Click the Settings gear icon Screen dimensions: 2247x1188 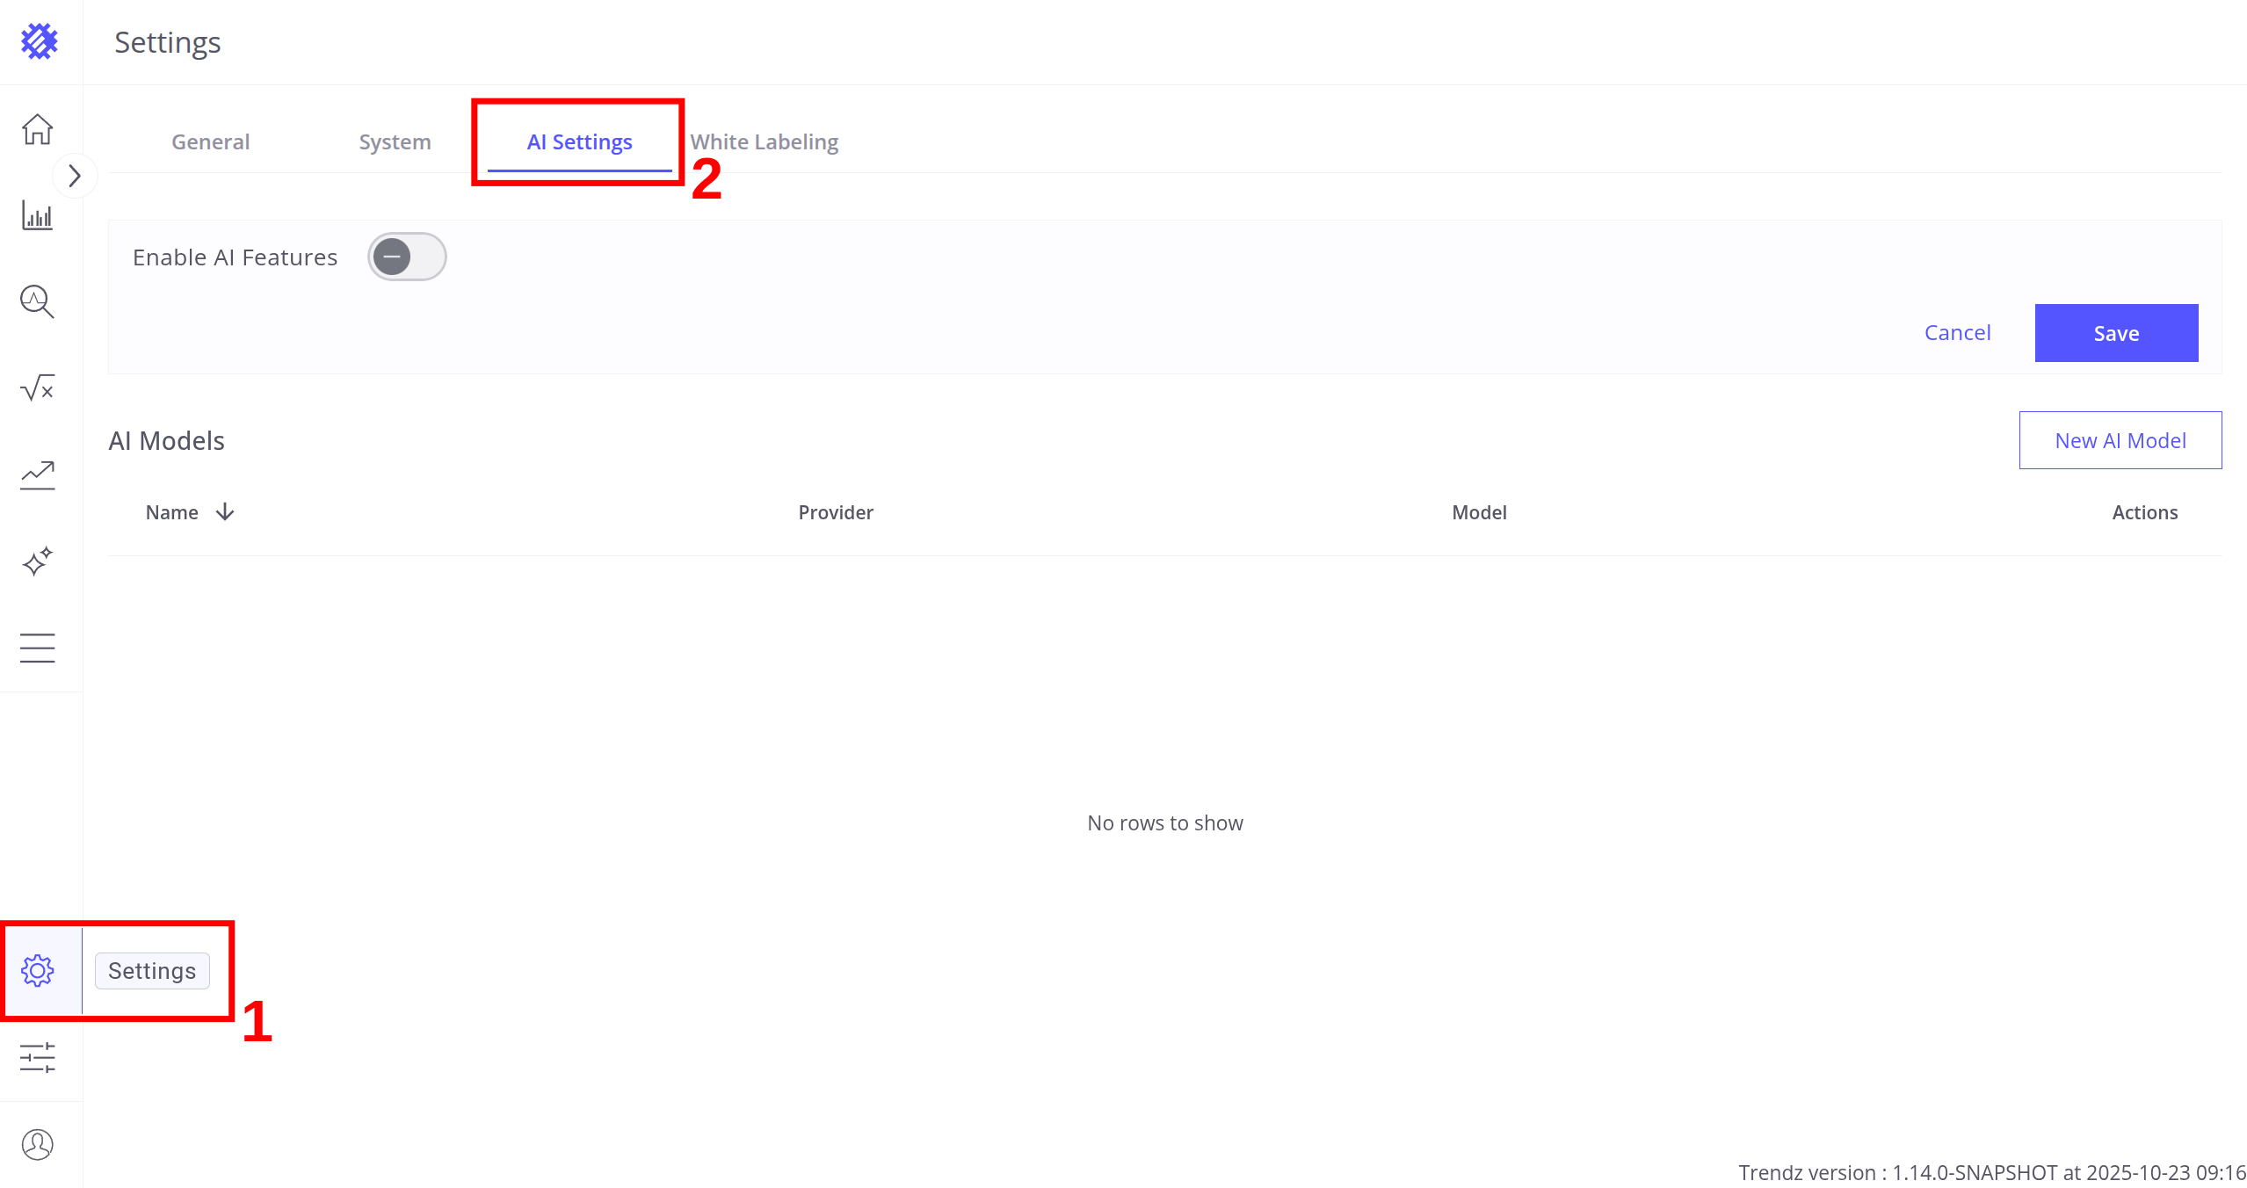coord(37,970)
